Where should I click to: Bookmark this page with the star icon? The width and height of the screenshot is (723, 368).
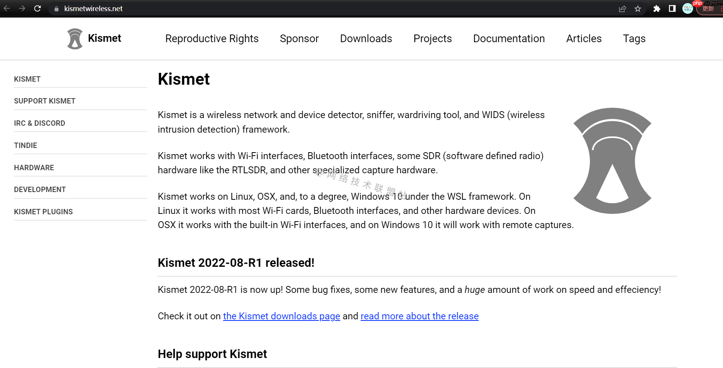[638, 9]
